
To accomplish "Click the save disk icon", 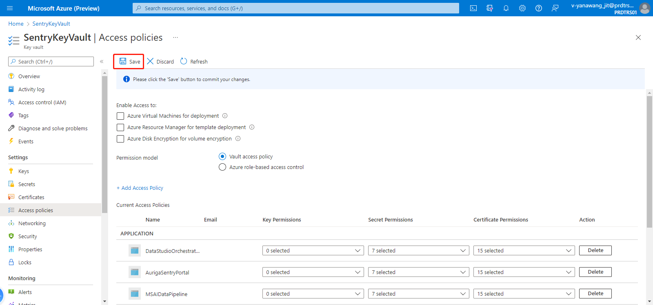I will pyautogui.click(x=122, y=61).
